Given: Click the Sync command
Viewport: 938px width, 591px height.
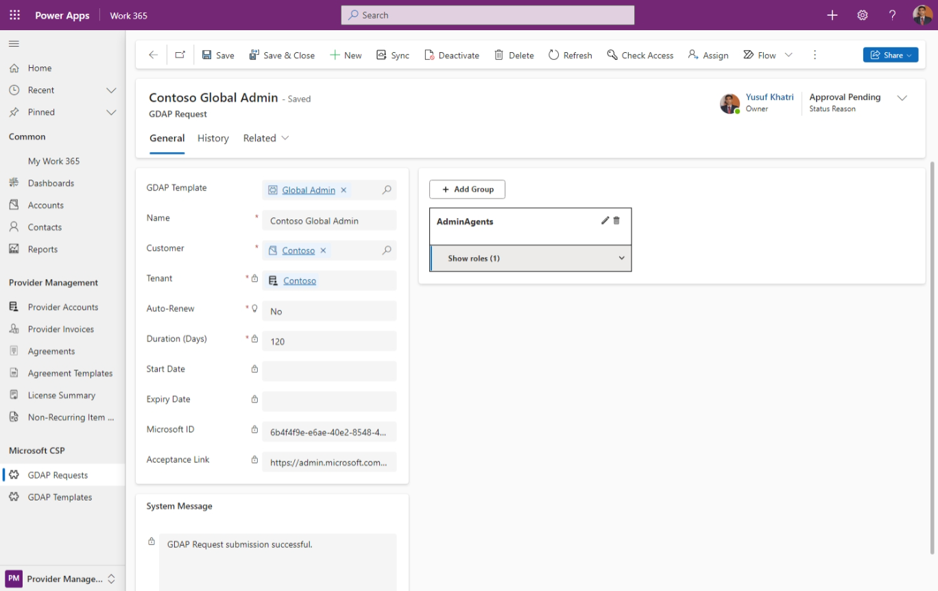Looking at the screenshot, I should 393,55.
